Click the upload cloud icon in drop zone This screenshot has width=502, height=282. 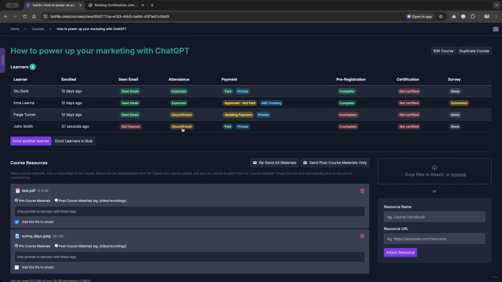coord(434,168)
